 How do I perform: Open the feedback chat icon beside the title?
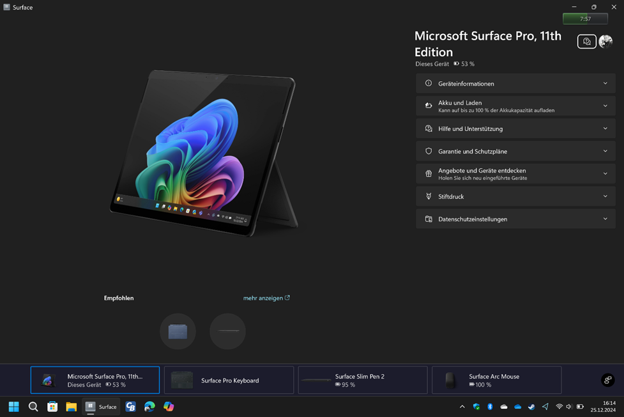tap(586, 42)
